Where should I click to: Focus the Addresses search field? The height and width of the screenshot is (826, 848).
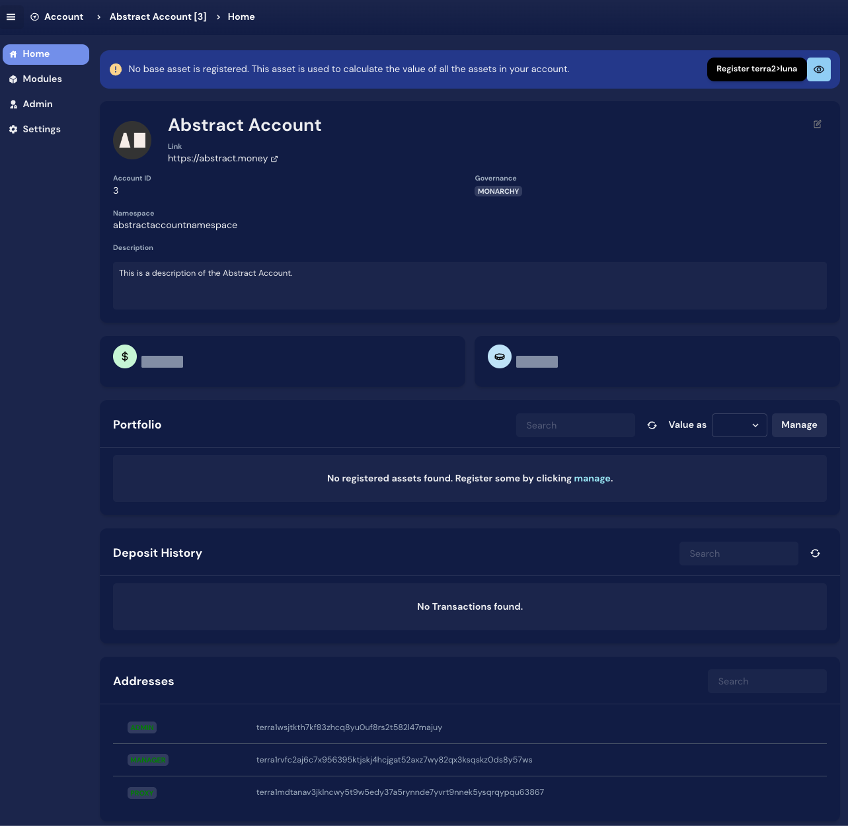click(x=767, y=681)
